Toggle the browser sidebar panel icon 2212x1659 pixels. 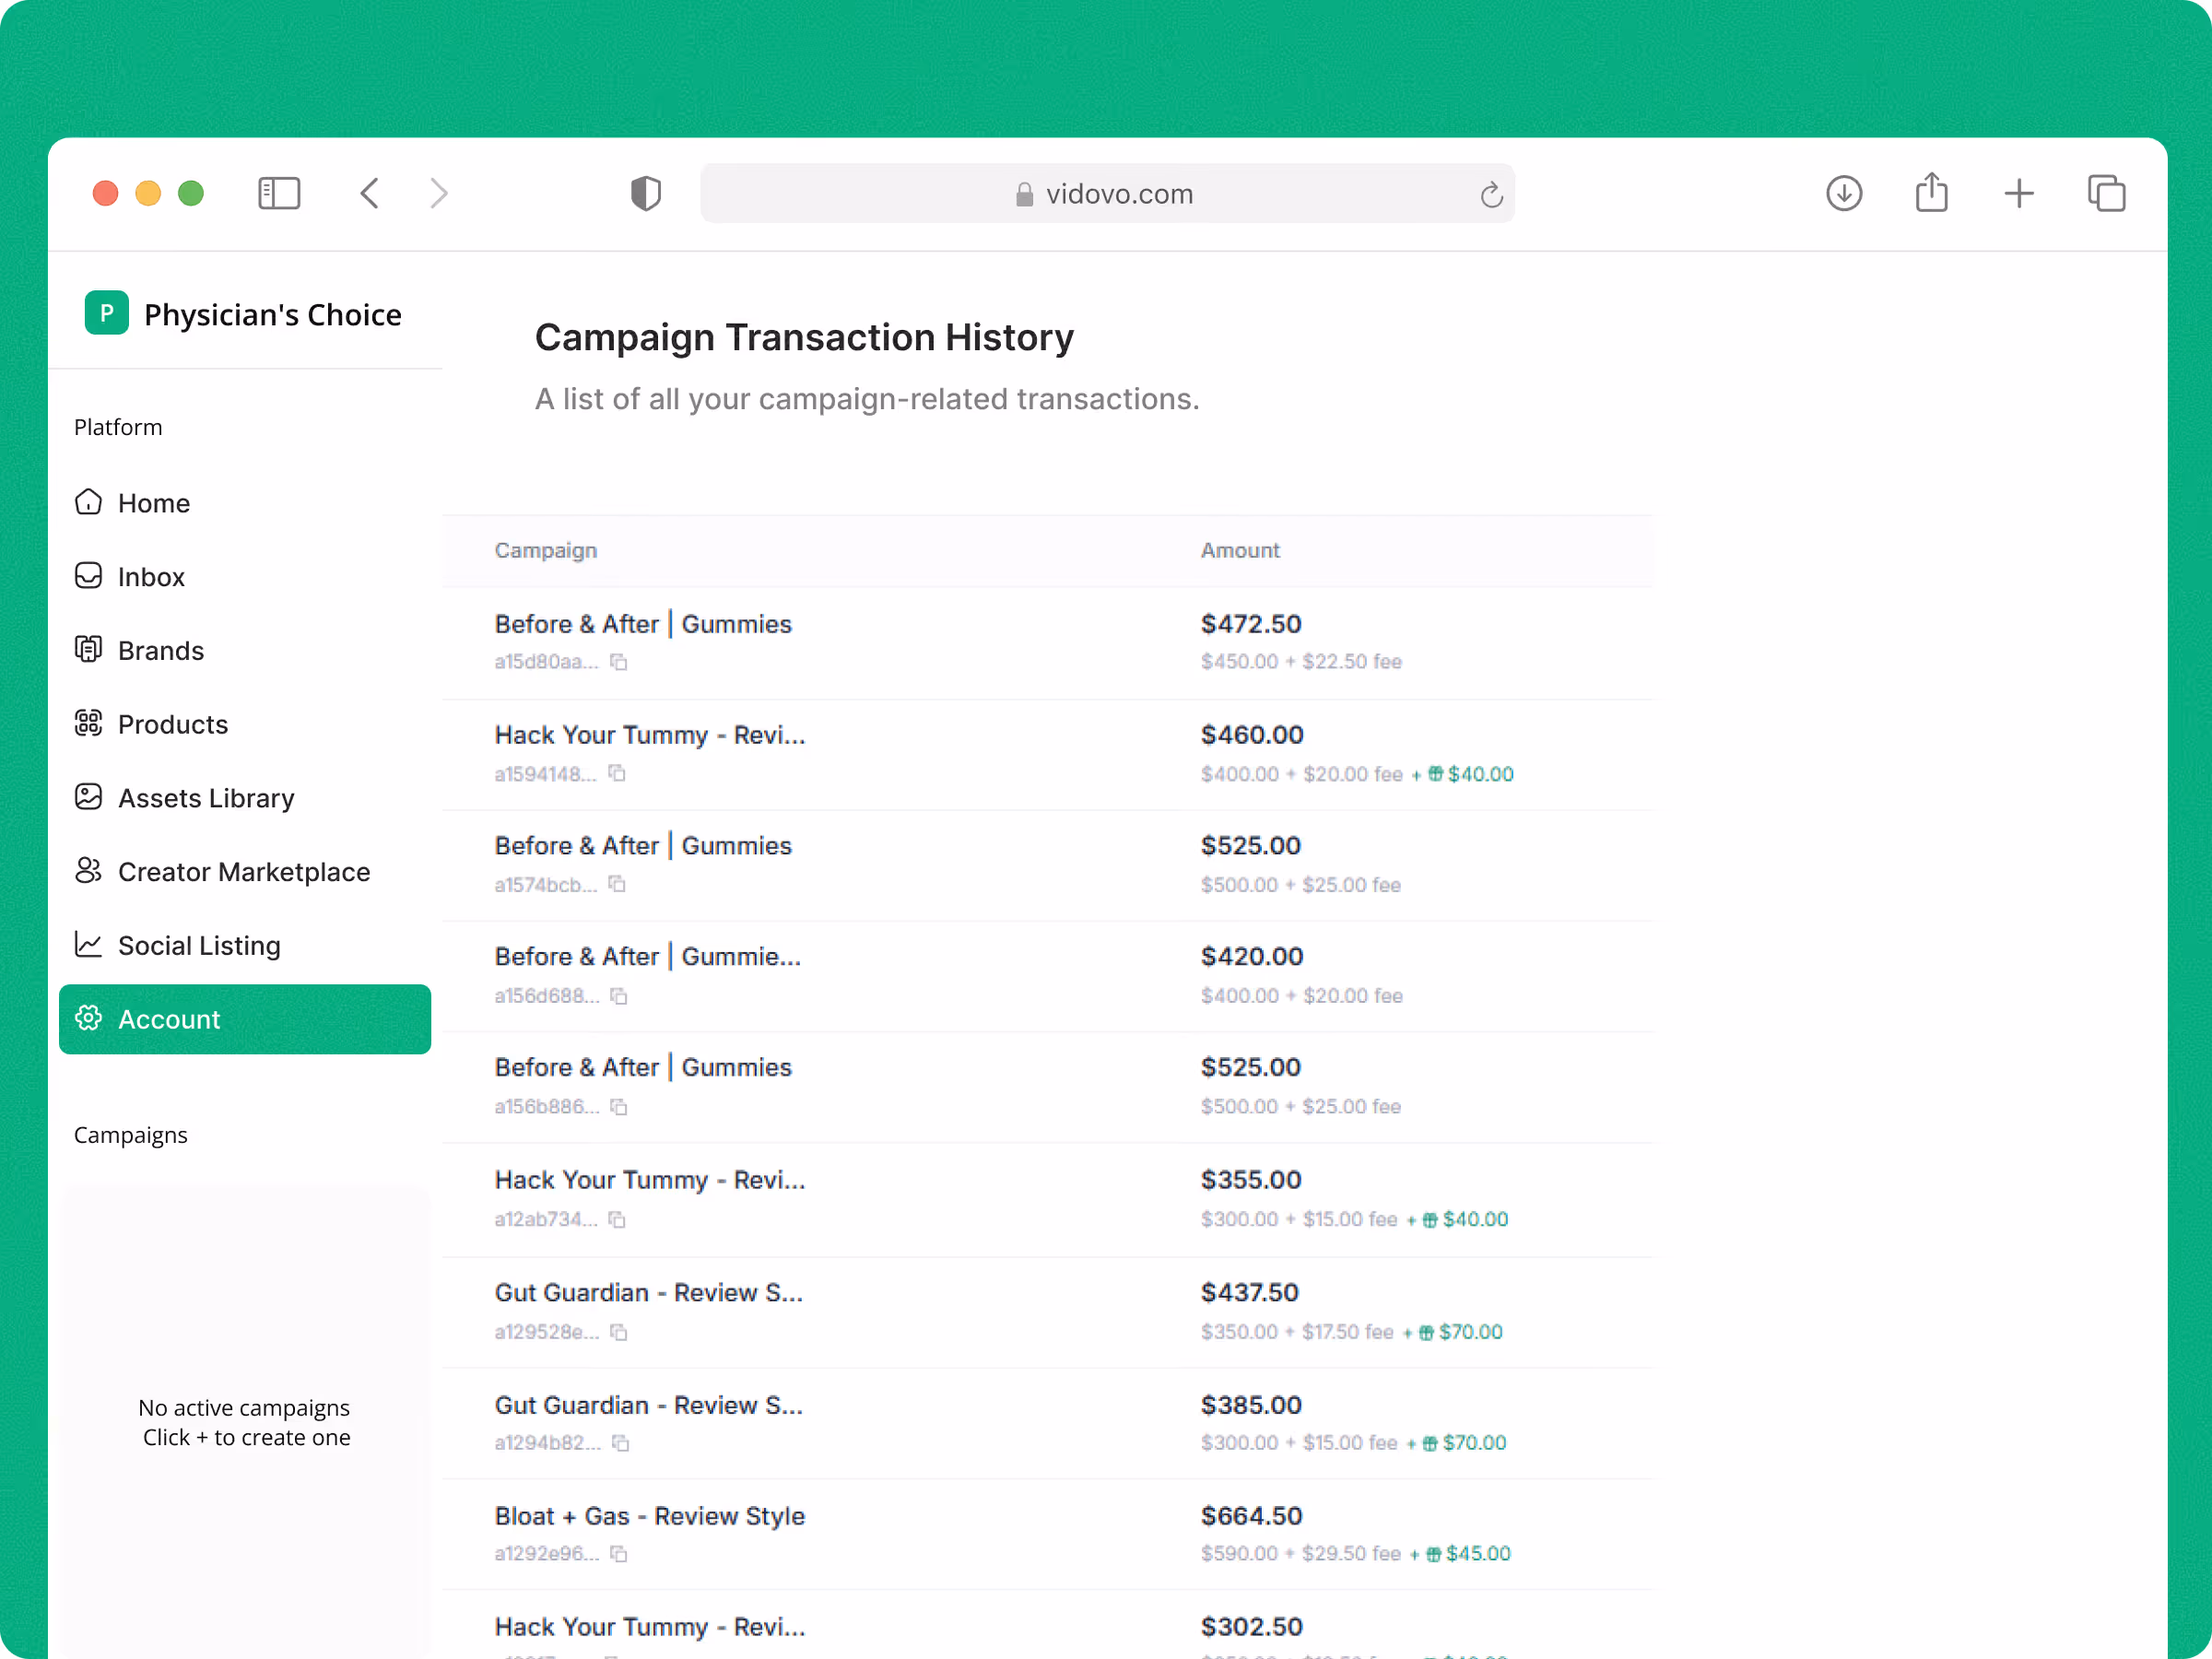[x=279, y=193]
